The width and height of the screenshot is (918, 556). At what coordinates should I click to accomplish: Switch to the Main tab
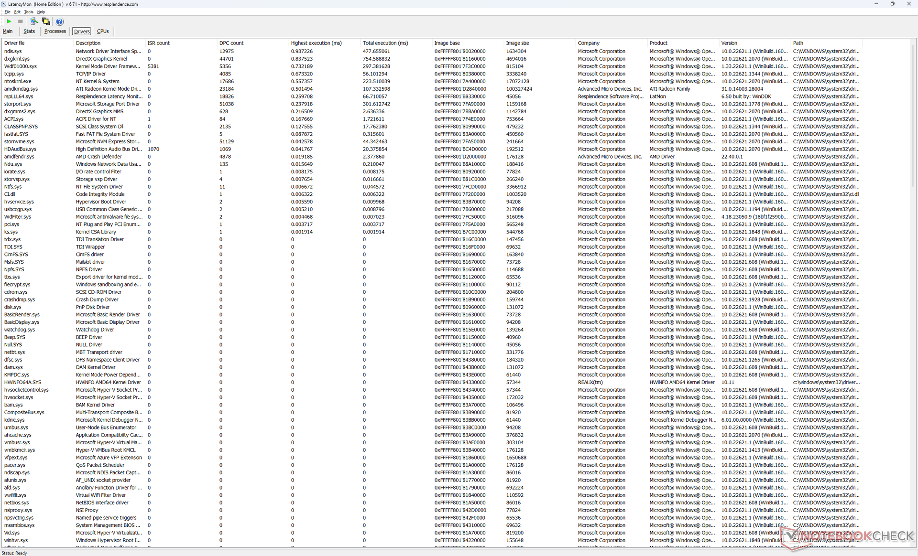[8, 32]
